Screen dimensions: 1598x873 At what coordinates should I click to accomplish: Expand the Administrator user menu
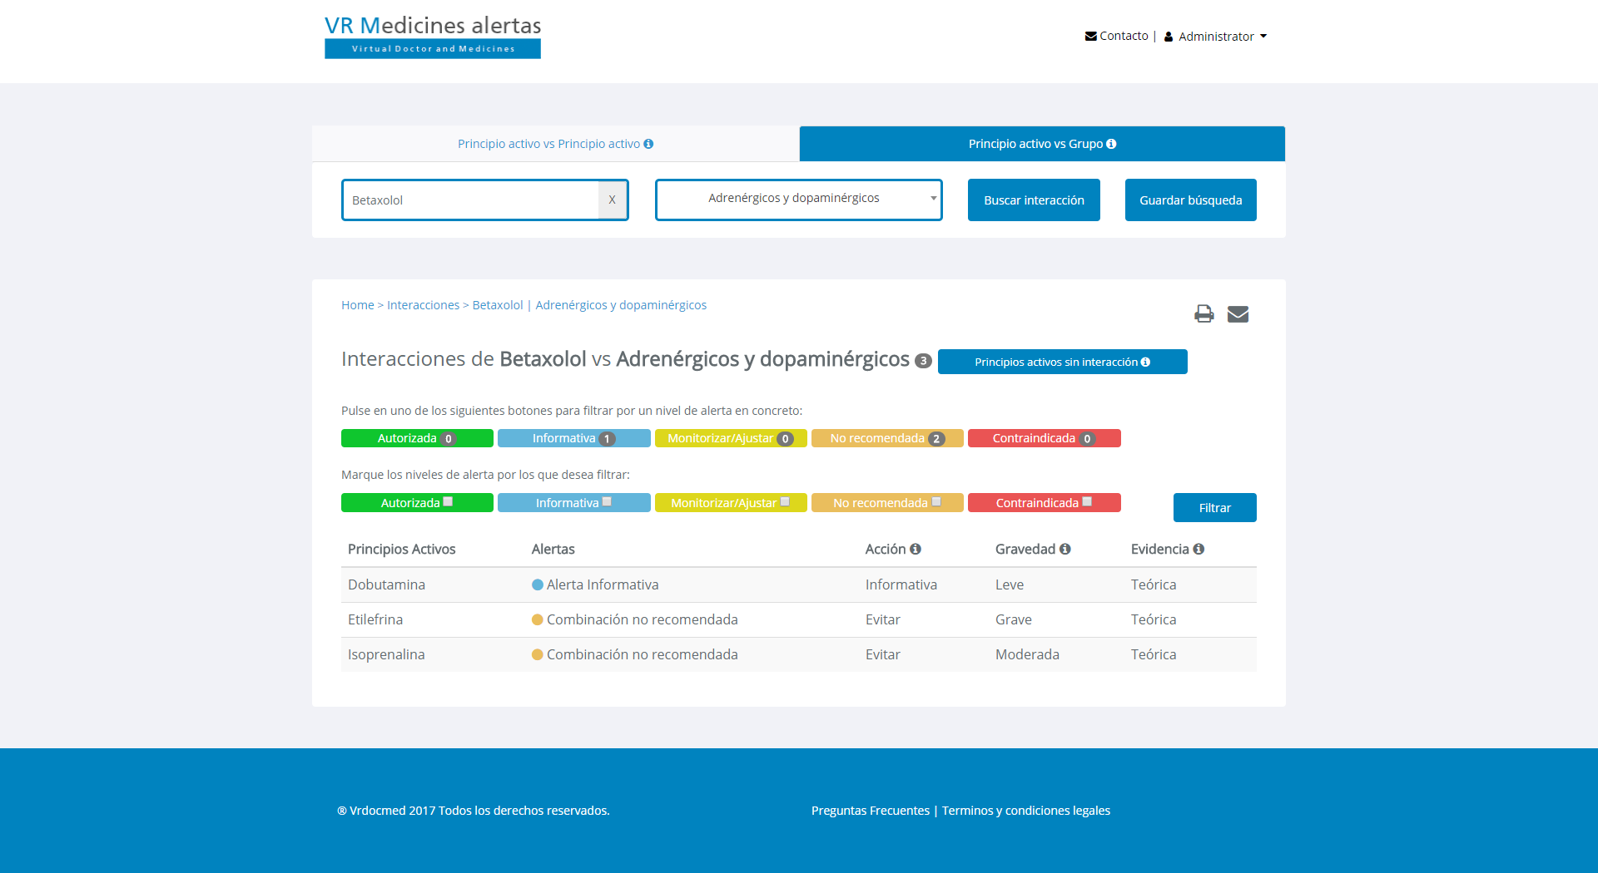[x=1217, y=37]
